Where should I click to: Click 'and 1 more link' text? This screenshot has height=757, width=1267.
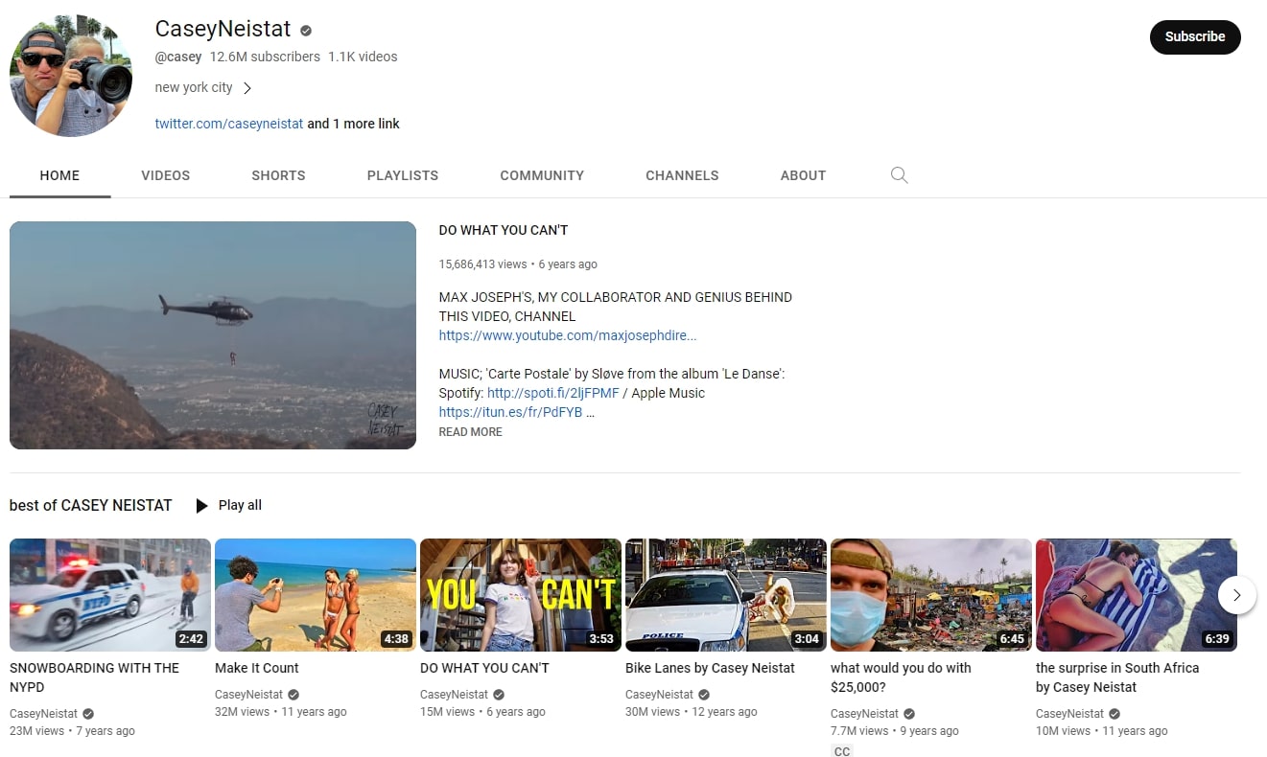point(353,124)
